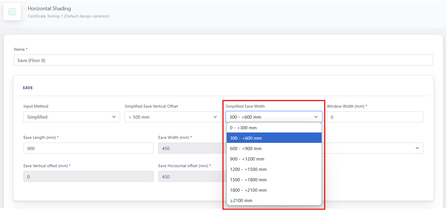Screen dimensions: 447x211
Task: Choose the highlighted '300 - <600 mm' option
Action: pyautogui.click(x=274, y=138)
